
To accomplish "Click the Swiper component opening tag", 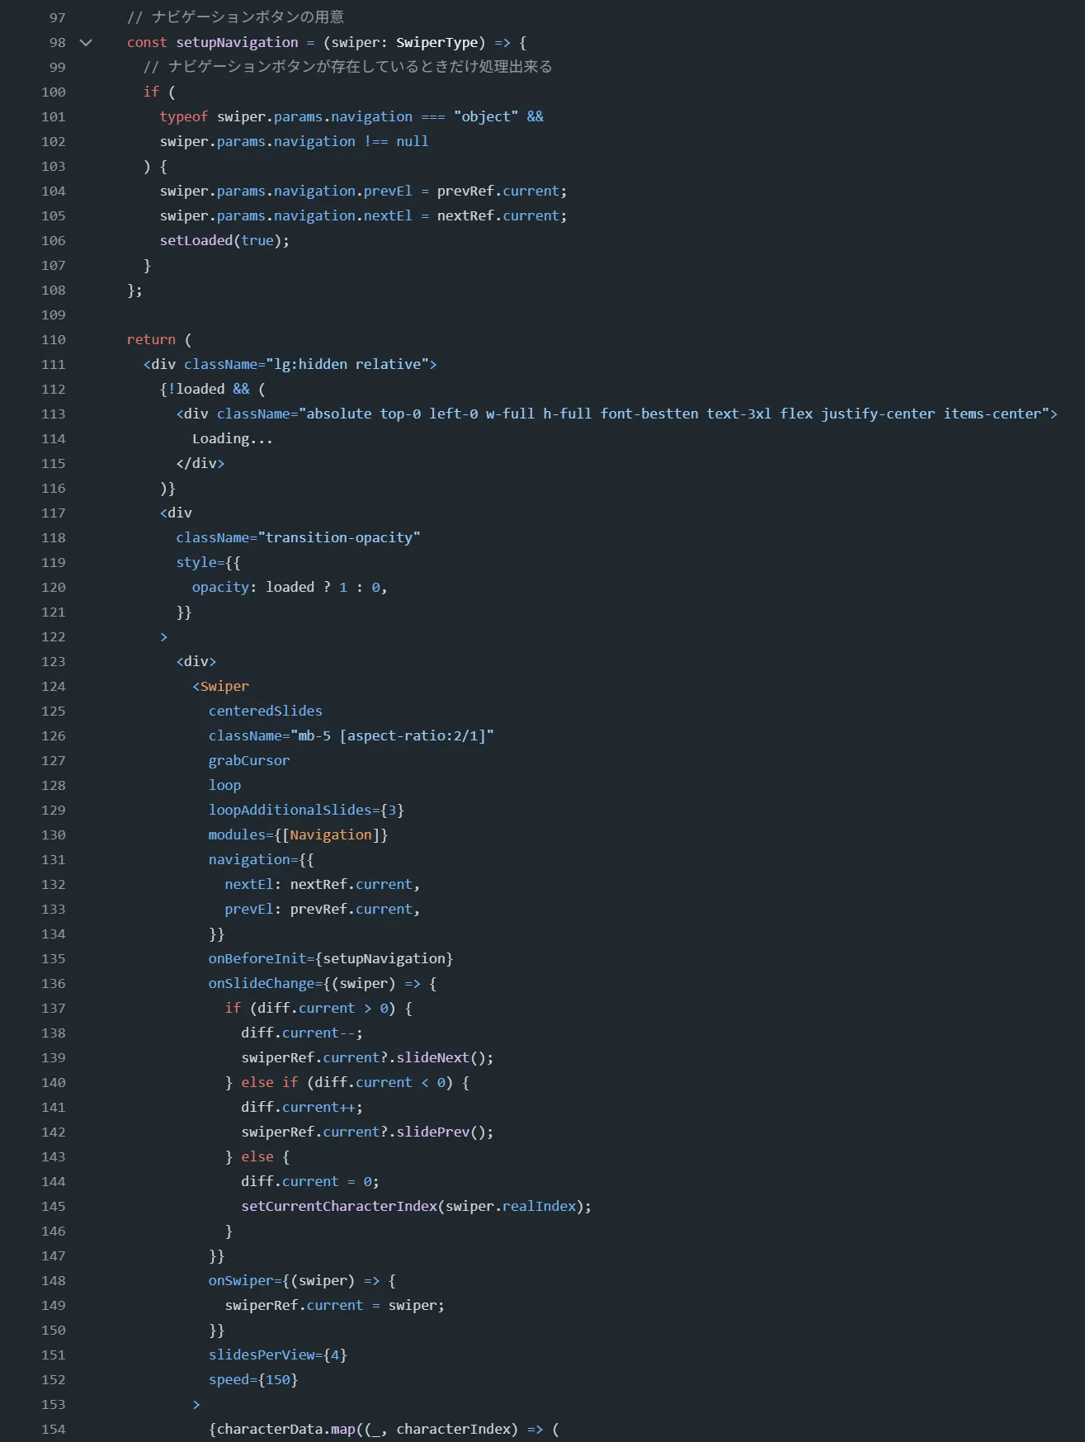I will [x=224, y=686].
